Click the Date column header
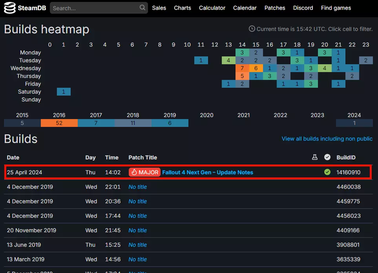378x273 pixels. pos(13,157)
